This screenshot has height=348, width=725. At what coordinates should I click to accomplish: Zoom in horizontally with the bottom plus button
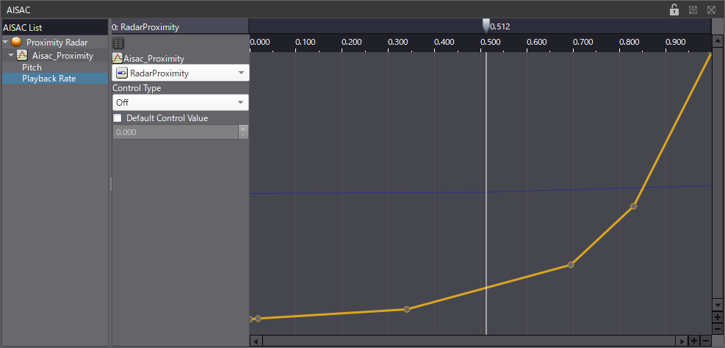694,341
